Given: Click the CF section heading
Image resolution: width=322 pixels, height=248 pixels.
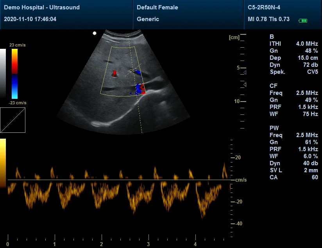Looking at the screenshot, I should coord(273,86).
